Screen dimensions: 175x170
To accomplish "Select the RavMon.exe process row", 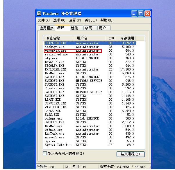I will click(90, 126).
